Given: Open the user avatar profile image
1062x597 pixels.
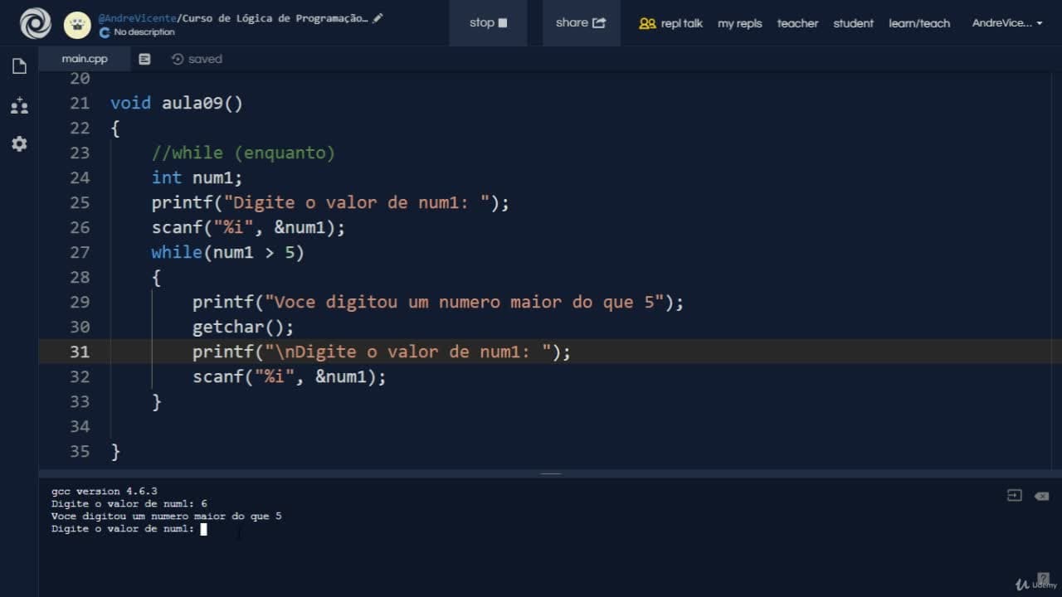Looking at the screenshot, I should (x=77, y=25).
